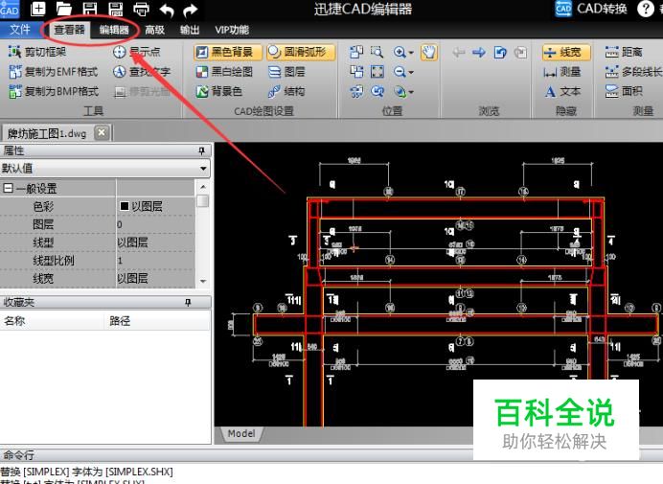Open the 默认值 dropdown
The height and width of the screenshot is (484, 663).
[203, 169]
